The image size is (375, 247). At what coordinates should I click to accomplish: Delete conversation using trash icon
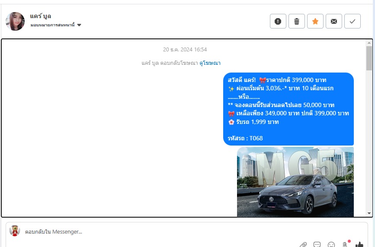[x=297, y=21]
